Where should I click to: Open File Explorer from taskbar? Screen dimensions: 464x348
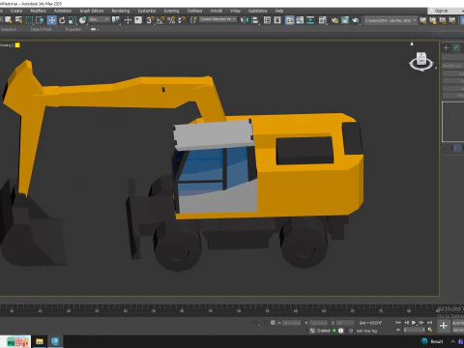[x=40, y=341]
